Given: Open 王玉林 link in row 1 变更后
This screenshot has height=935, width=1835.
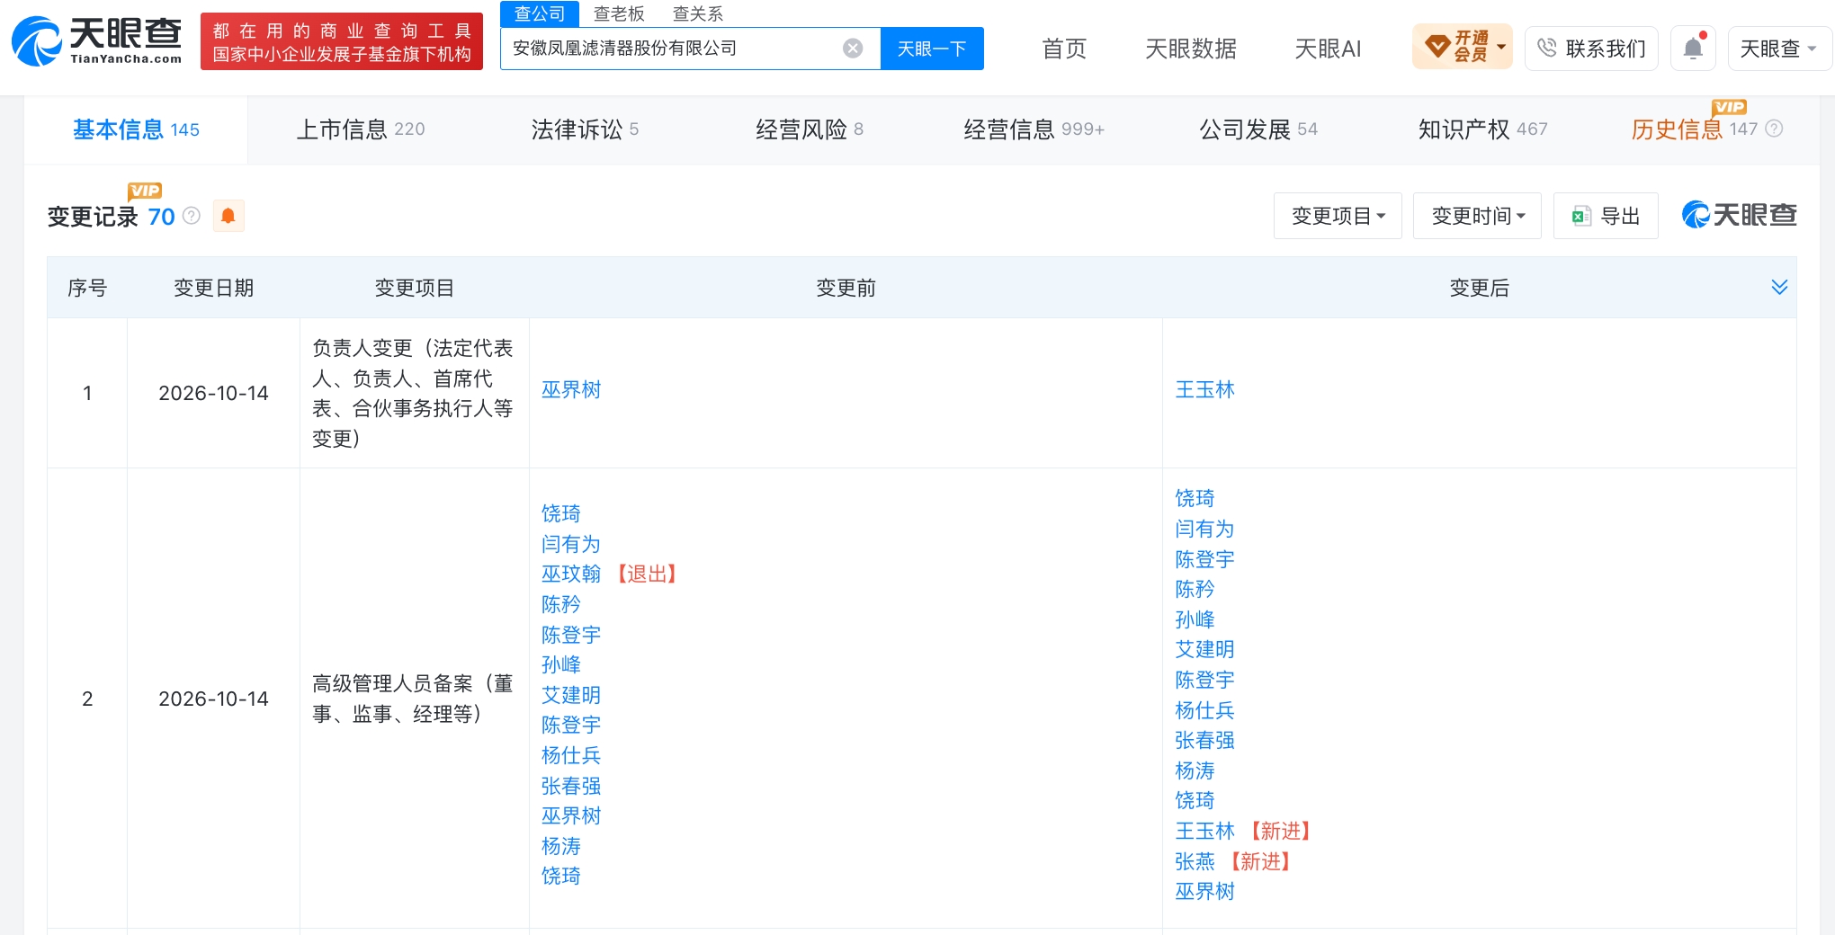Looking at the screenshot, I should (x=1204, y=389).
